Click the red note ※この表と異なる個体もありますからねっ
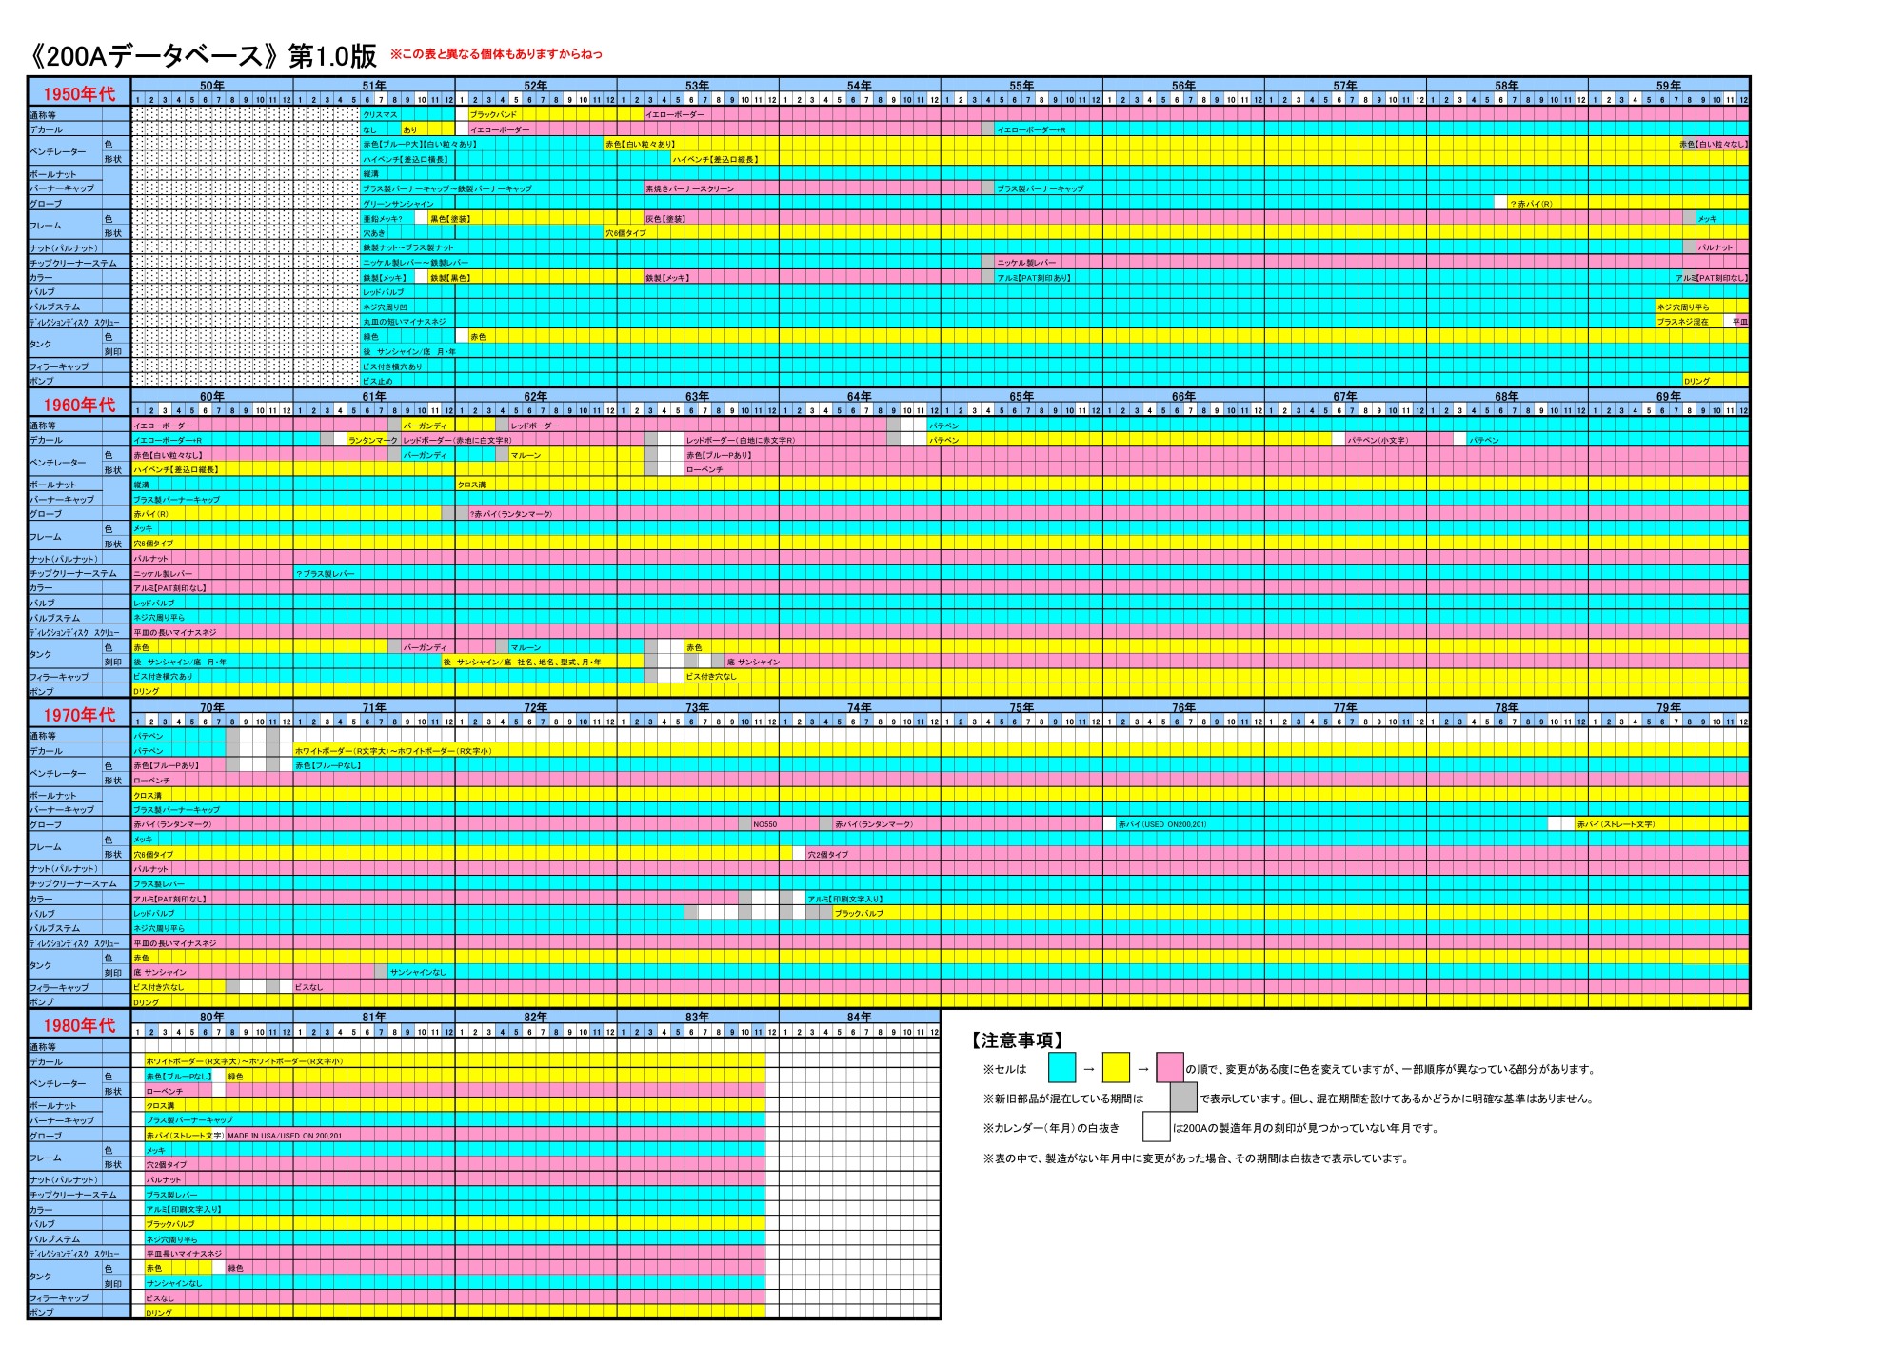 tap(497, 53)
